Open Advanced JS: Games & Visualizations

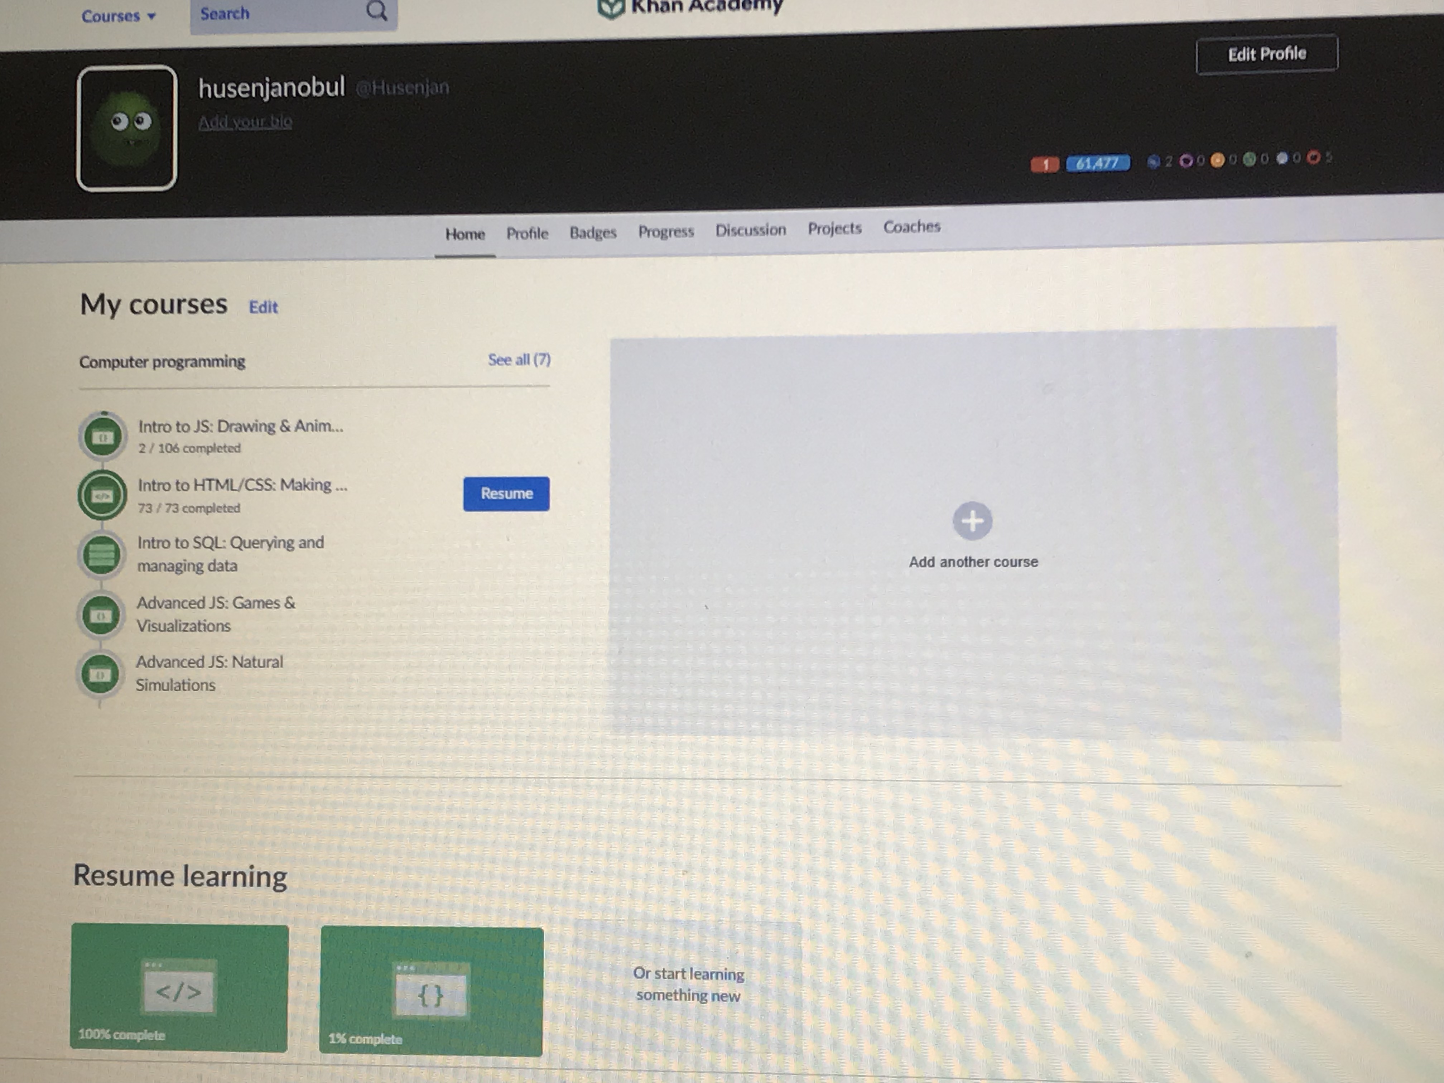tap(216, 613)
